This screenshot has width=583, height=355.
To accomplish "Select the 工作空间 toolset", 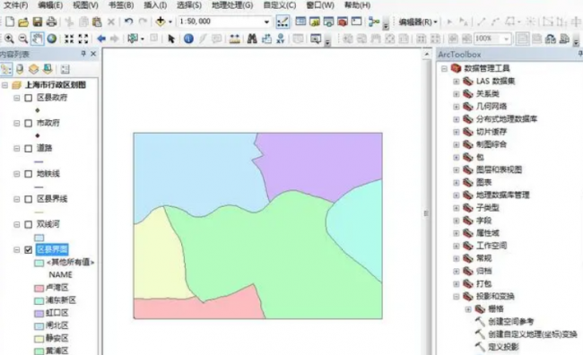I will pos(492,247).
